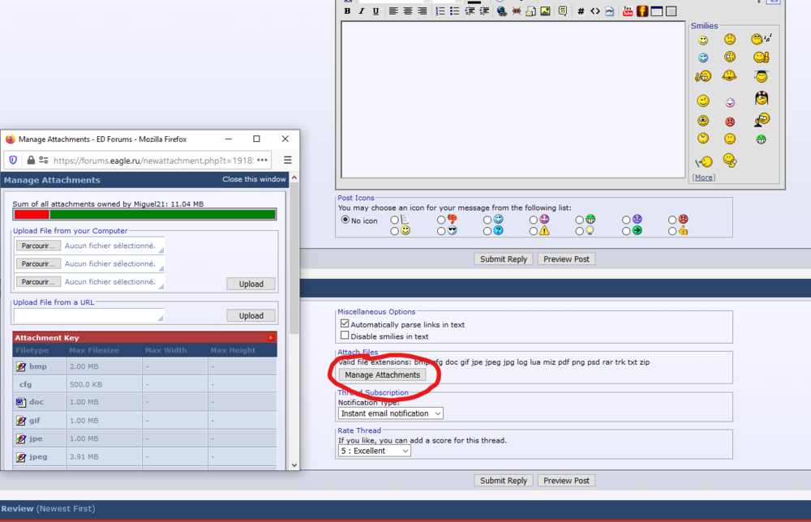Wrap PHP tags icon in toolbar

[610, 11]
